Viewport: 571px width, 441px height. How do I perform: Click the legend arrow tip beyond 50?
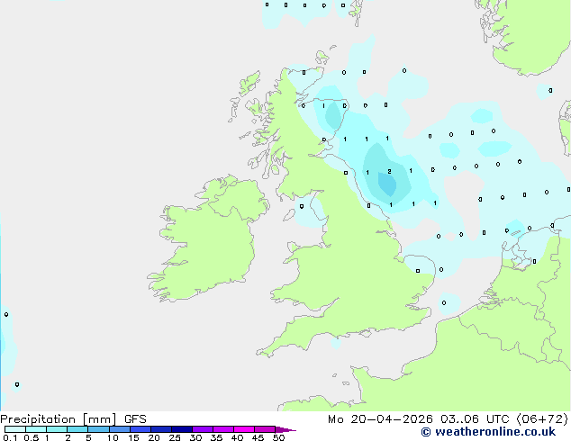click(285, 429)
